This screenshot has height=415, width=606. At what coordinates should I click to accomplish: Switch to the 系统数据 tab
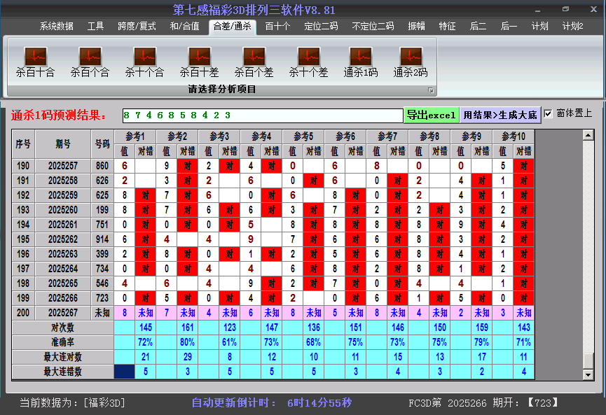[55, 27]
